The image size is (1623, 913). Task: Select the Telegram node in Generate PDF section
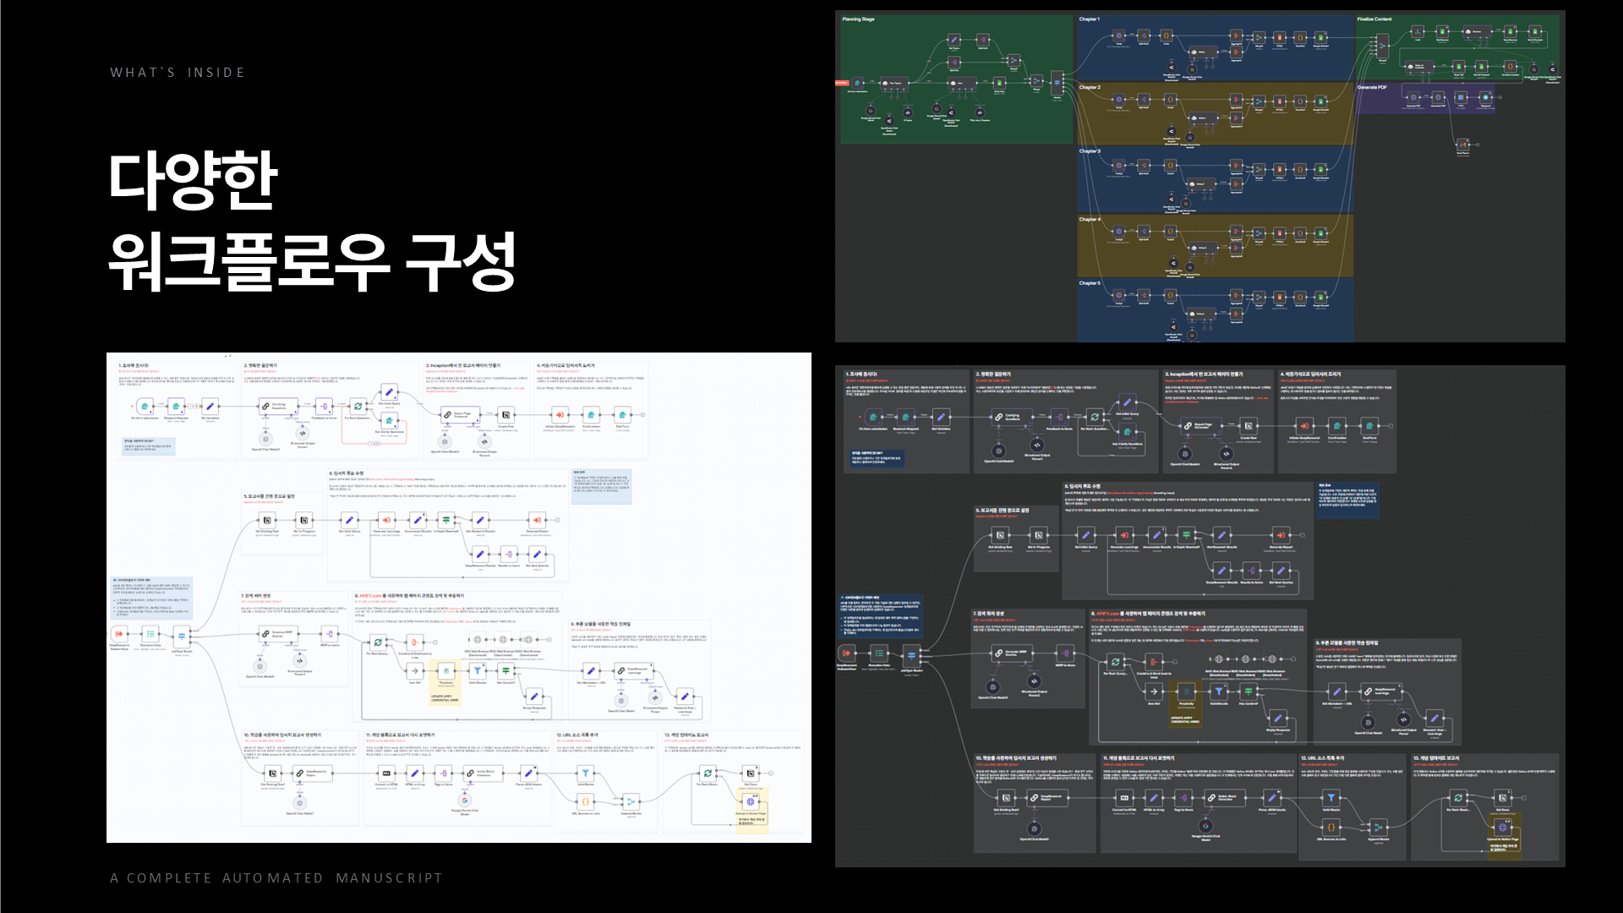1485,98
